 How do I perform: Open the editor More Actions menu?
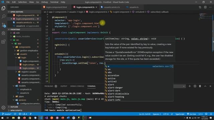click(210, 7)
